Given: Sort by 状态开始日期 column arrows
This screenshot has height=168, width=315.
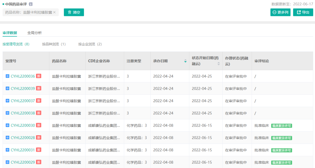Looking at the screenshot, I should pyautogui.click(x=219, y=64).
